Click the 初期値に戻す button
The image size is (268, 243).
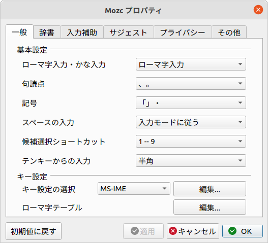[34, 231]
